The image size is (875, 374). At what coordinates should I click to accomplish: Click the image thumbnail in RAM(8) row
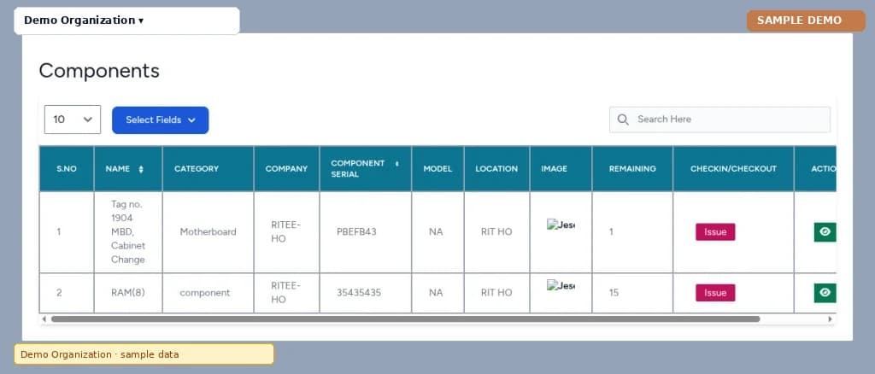pyautogui.click(x=561, y=286)
